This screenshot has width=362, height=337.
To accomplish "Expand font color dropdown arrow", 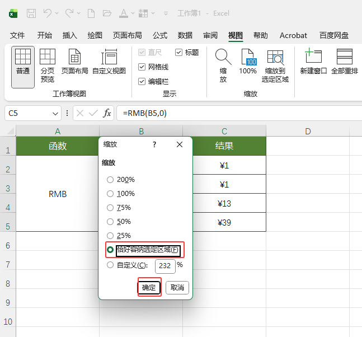I will click(x=133, y=13).
